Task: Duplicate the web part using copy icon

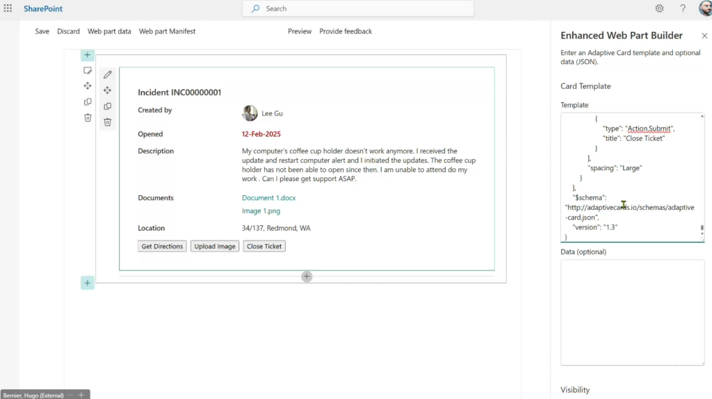Action: (x=108, y=106)
